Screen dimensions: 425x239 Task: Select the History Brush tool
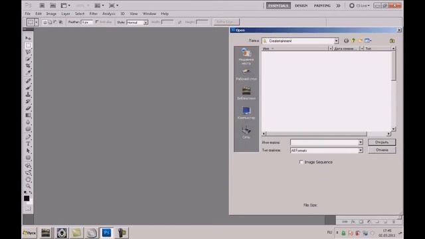(28, 102)
